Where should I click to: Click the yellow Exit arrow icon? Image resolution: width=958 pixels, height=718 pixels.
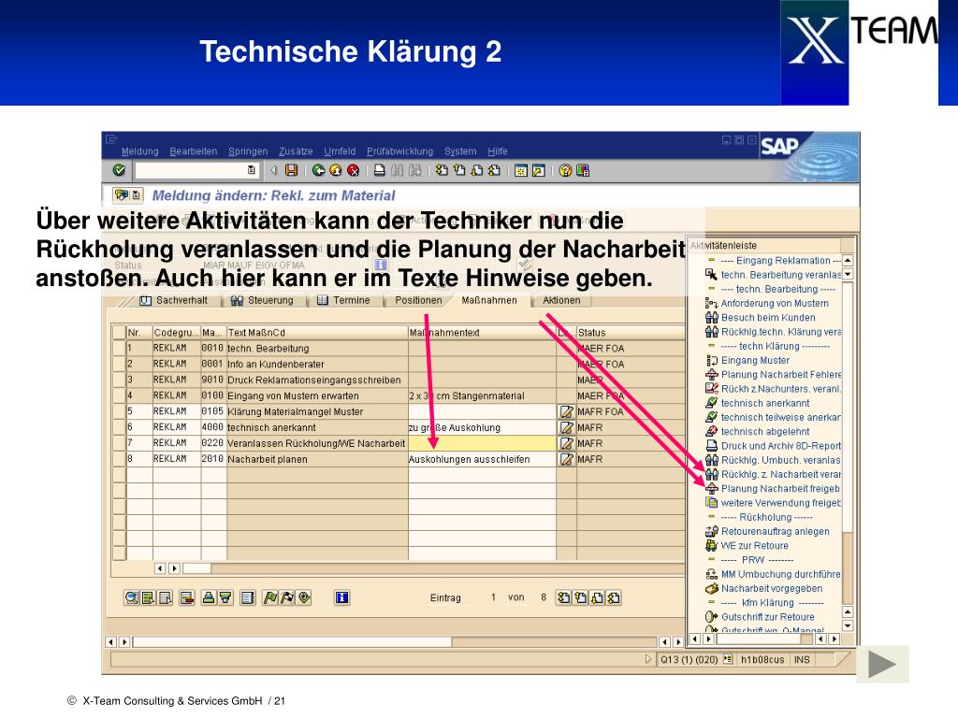336,170
